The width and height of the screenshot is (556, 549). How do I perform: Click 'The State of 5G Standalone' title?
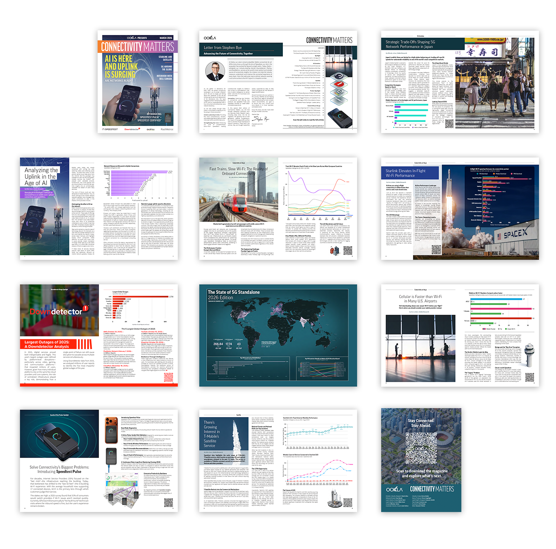[x=234, y=292]
